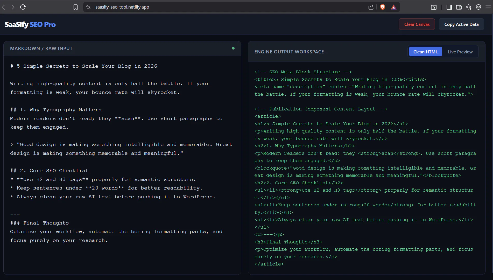Image resolution: width=493 pixels, height=280 pixels.
Task: Click the '> "Good design is making' quote line
Action: (x=121, y=149)
